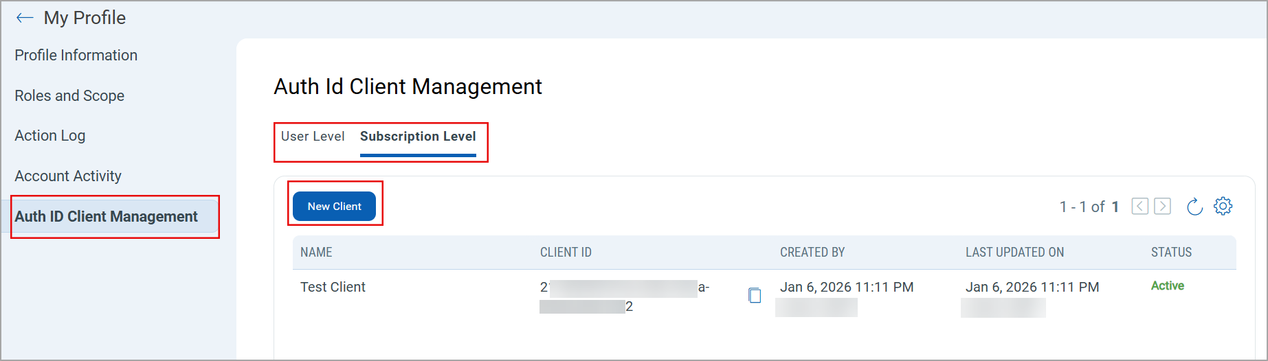Click the CREATED BY column header

pyautogui.click(x=812, y=253)
